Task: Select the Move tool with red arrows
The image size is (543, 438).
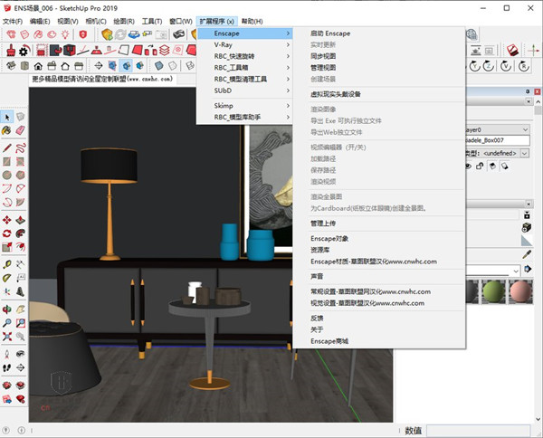Action: (x=7, y=219)
